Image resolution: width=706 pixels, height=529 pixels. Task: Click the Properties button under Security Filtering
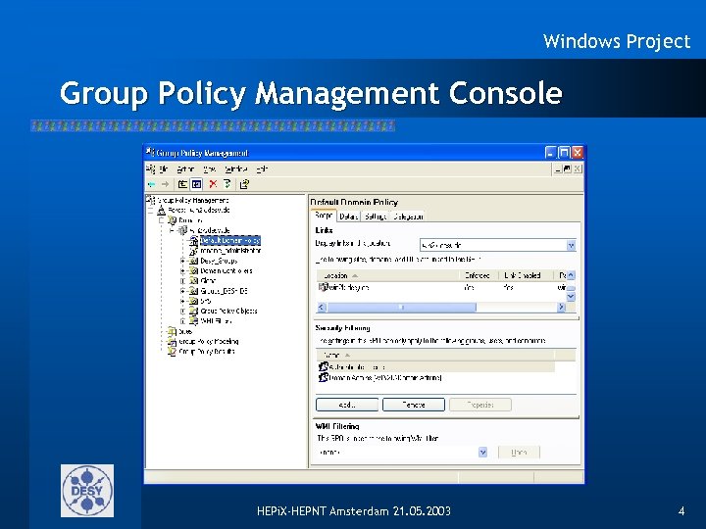tap(480, 405)
